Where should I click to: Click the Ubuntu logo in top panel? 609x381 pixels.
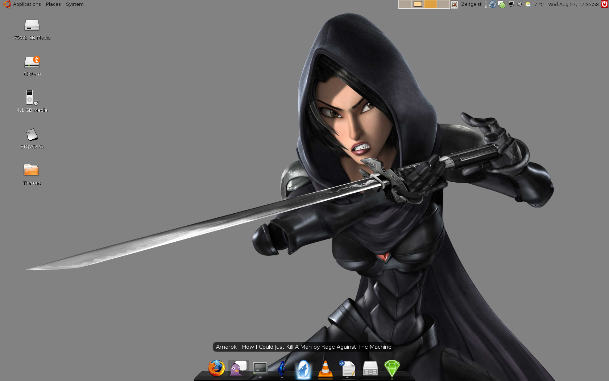[7, 4]
